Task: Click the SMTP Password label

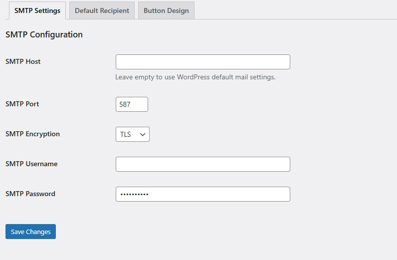Action: [30, 194]
